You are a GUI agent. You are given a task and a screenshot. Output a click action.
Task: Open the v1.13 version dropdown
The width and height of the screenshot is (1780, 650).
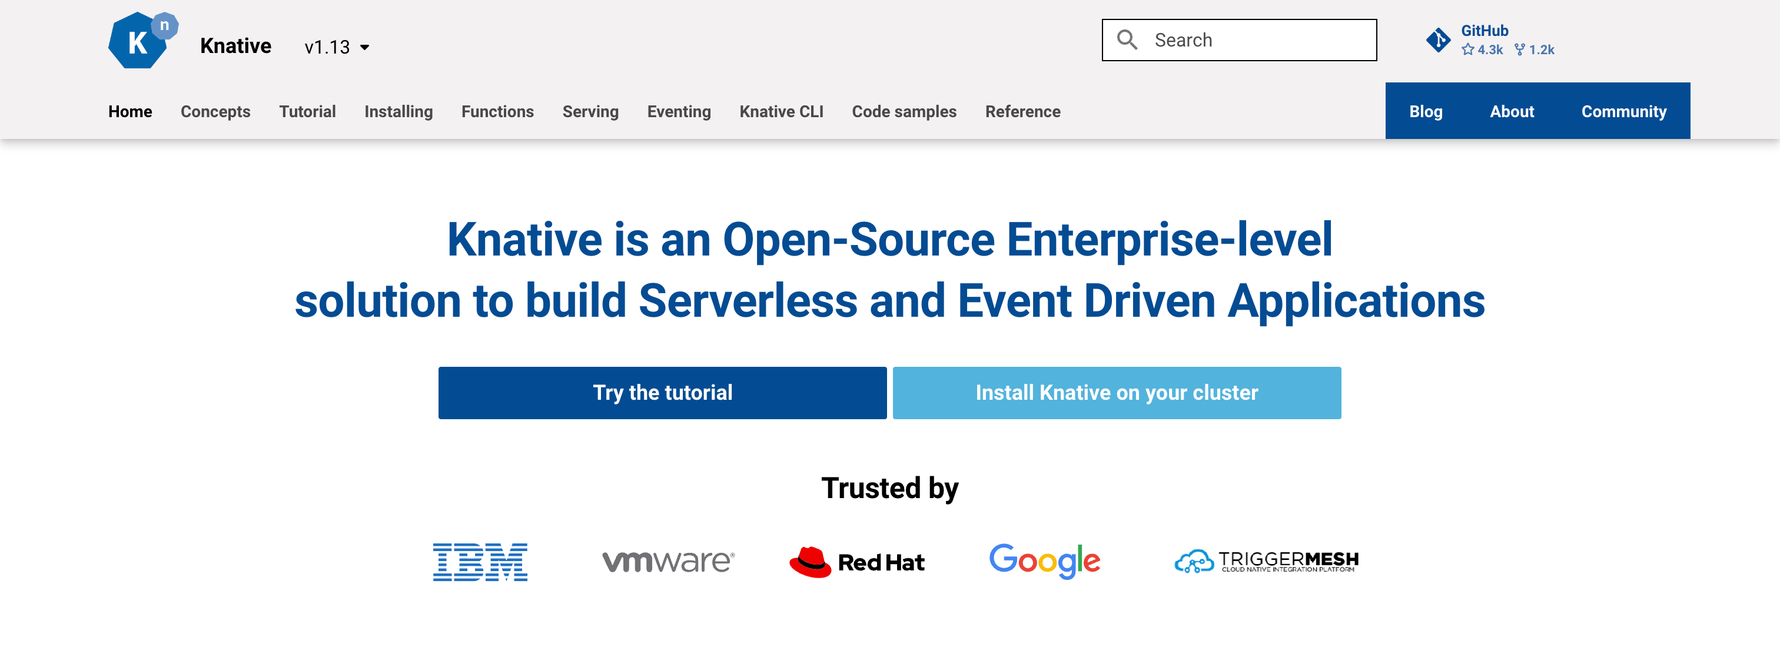pos(337,47)
